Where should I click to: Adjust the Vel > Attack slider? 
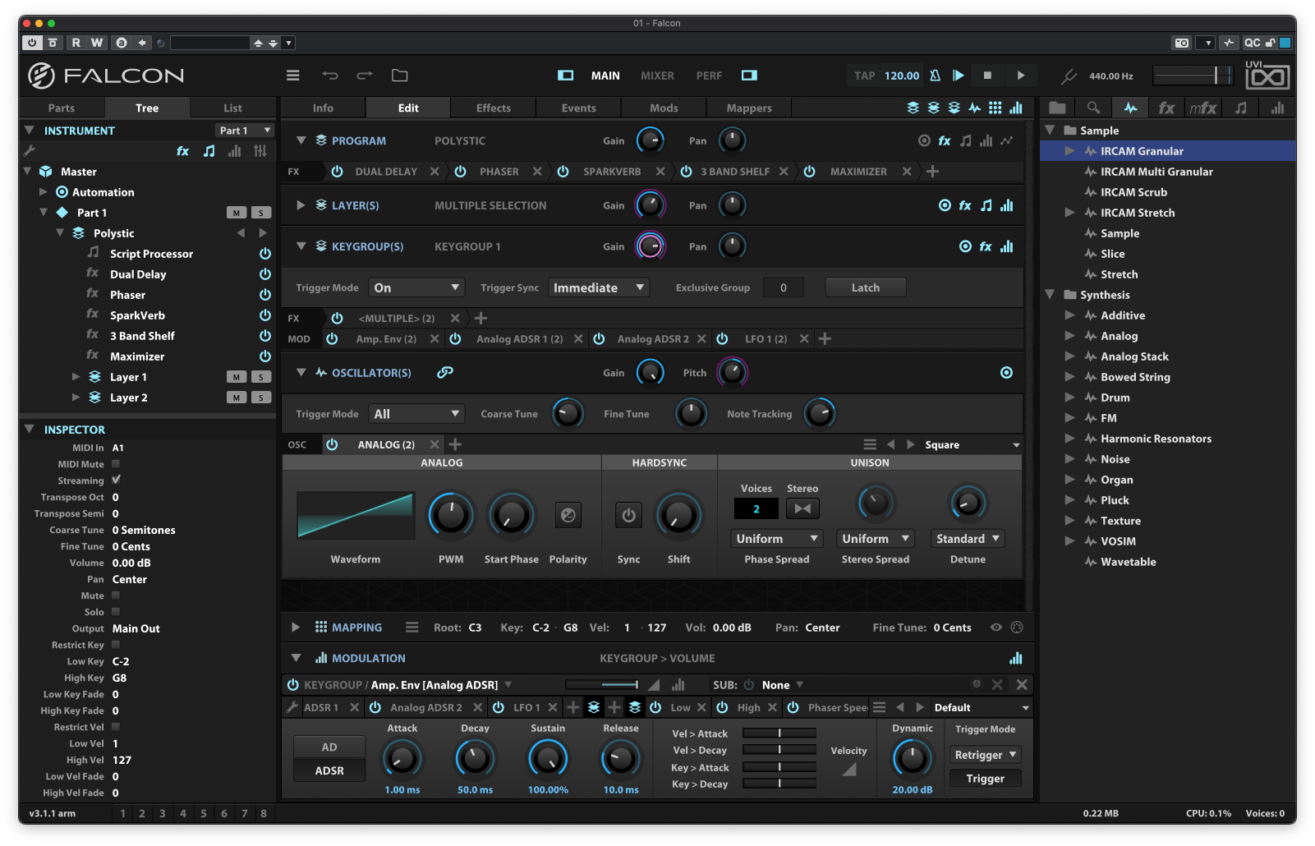779,733
